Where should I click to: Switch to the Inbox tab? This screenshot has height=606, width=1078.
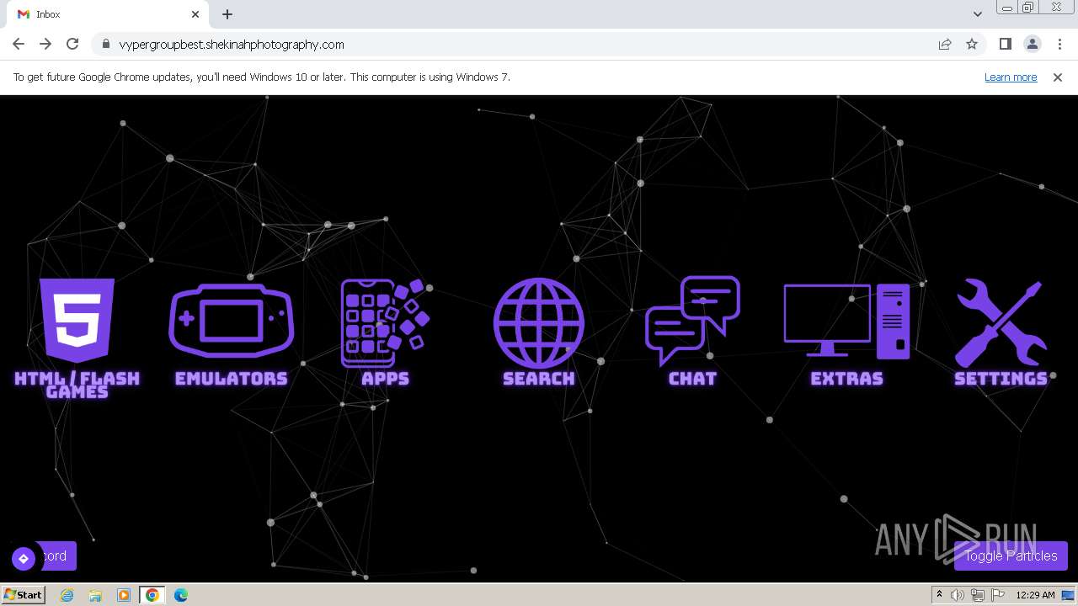click(108, 14)
